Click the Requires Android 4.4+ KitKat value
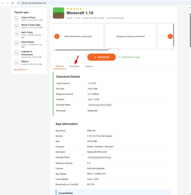 pyautogui.click(x=93, y=94)
